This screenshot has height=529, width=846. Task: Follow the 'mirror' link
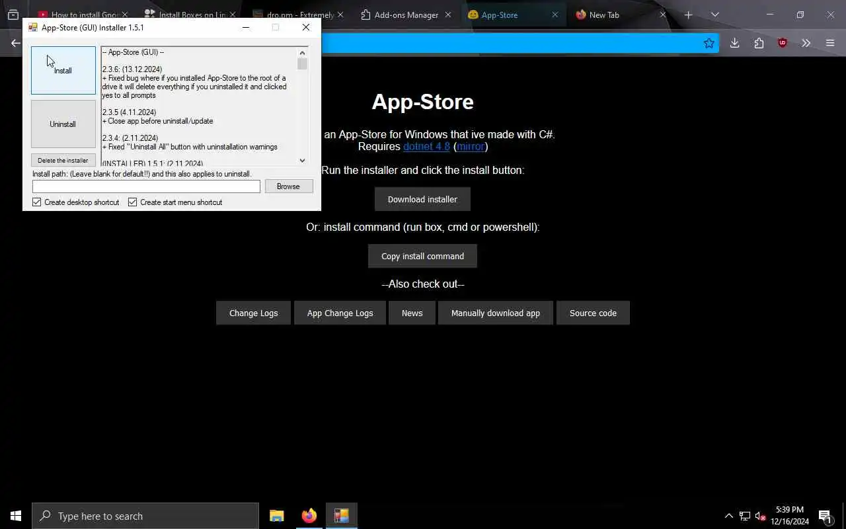point(471,146)
